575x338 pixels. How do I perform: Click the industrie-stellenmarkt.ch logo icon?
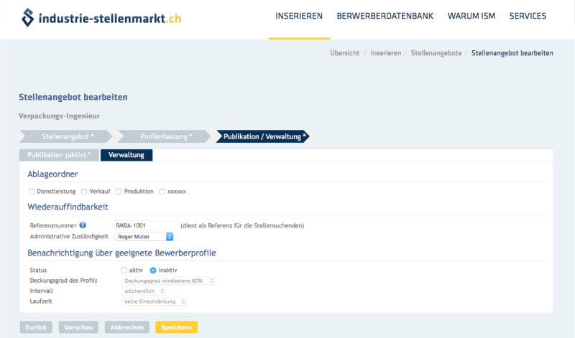(28, 17)
